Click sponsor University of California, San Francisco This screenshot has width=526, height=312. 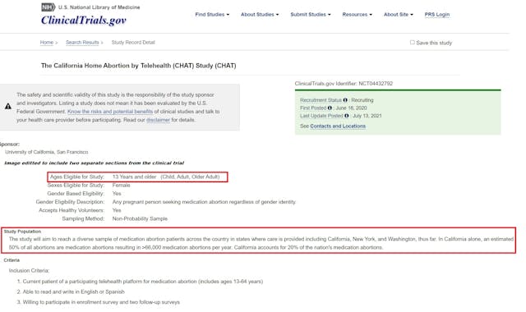tap(47, 152)
